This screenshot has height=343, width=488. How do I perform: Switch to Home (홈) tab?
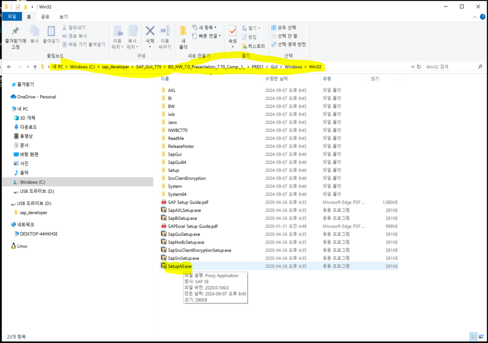click(x=29, y=17)
